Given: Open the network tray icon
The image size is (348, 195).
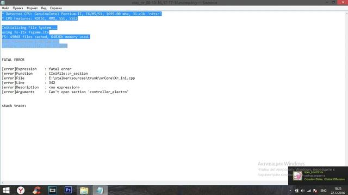Looking at the screenshot, I should (x=296, y=191).
